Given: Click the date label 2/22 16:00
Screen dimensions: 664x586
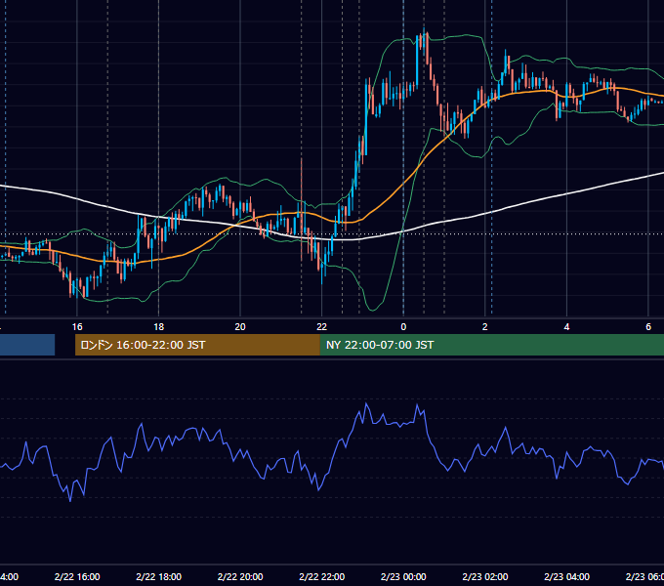Looking at the screenshot, I should (x=77, y=576).
